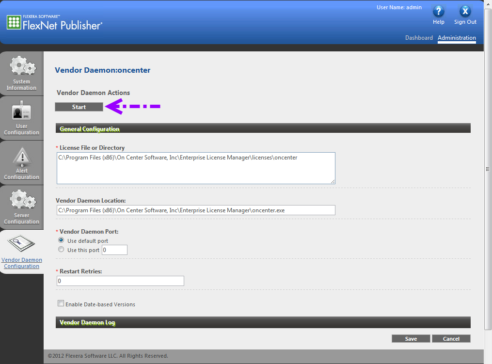Image resolution: width=492 pixels, height=364 pixels.
Task: Expand the Vendor Daemon Log section header
Action: 263,322
